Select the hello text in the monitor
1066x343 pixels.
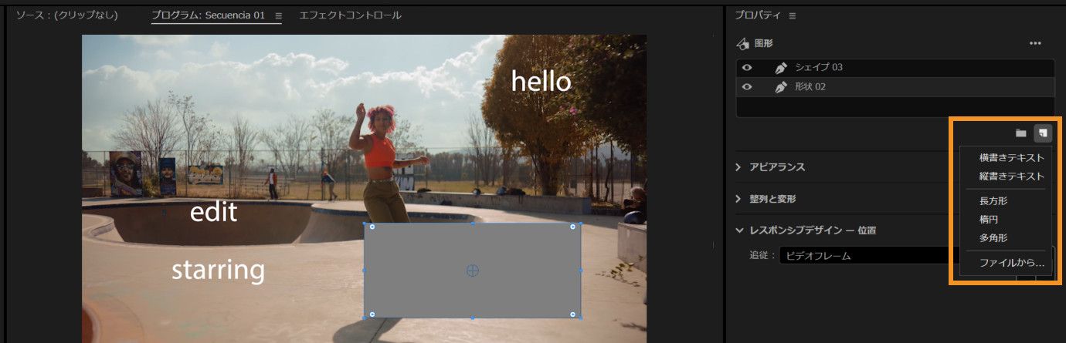(541, 81)
